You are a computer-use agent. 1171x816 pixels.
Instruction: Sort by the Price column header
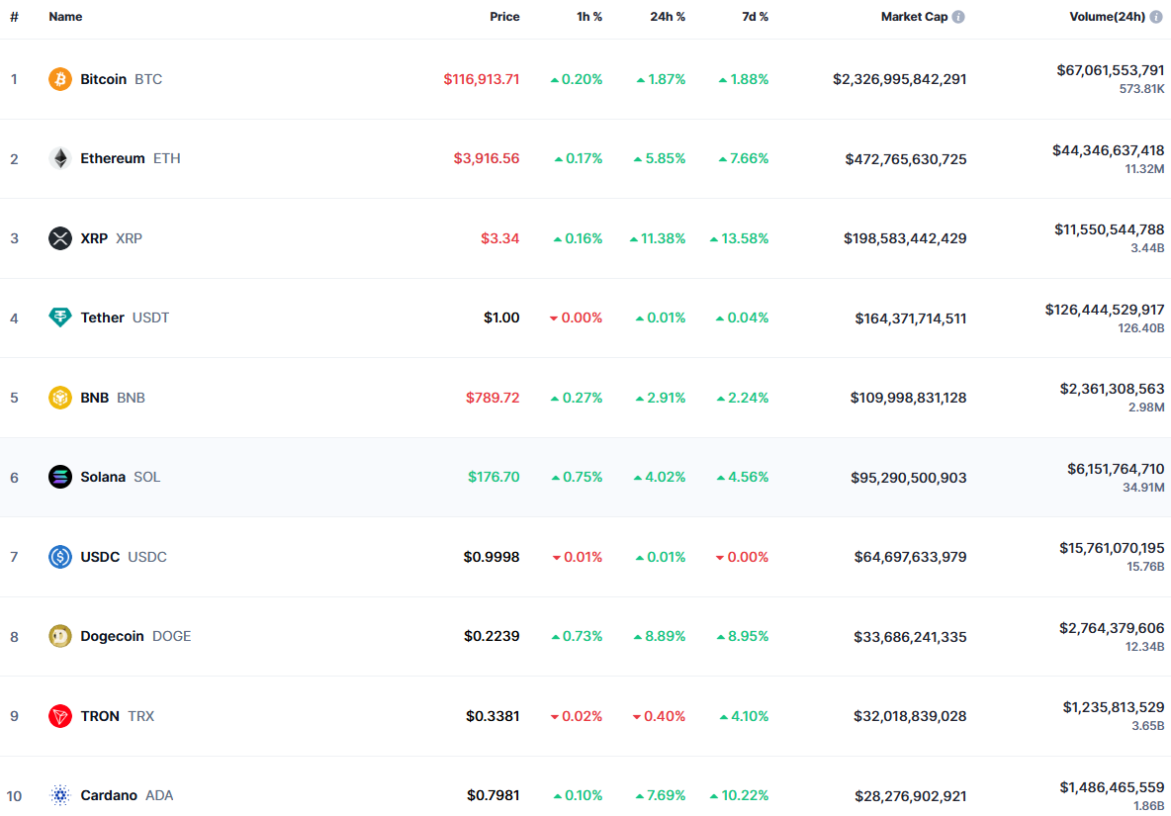(504, 17)
